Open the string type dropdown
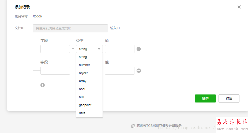The height and width of the screenshot is (133, 248). point(89,49)
